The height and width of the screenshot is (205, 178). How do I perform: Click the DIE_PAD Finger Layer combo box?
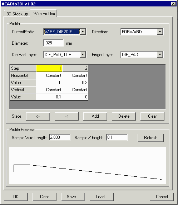click(x=142, y=55)
